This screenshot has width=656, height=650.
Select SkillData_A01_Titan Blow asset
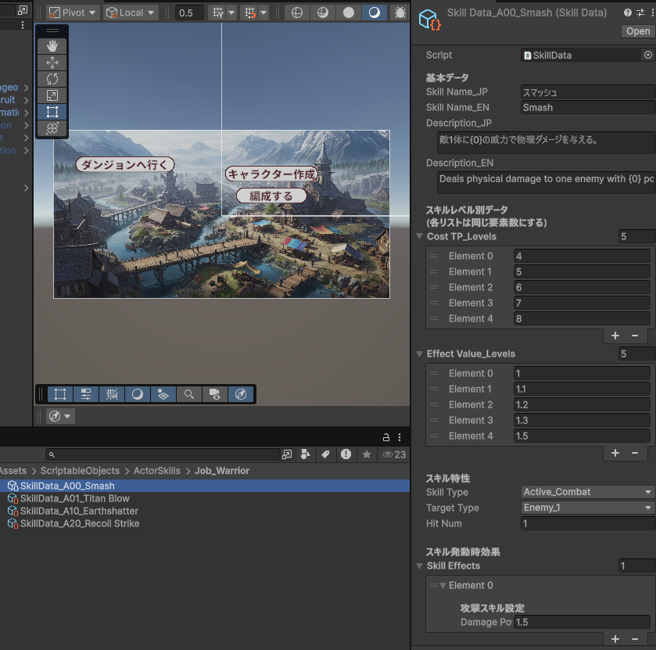74,498
